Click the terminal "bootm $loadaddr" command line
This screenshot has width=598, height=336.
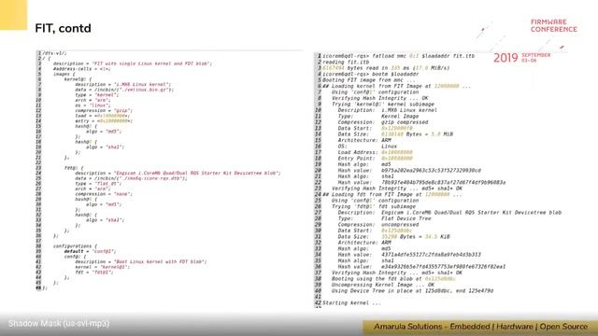click(370, 74)
